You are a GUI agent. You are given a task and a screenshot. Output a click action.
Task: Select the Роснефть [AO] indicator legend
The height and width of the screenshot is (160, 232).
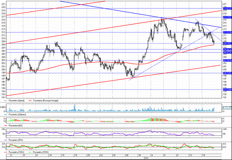[17, 126]
